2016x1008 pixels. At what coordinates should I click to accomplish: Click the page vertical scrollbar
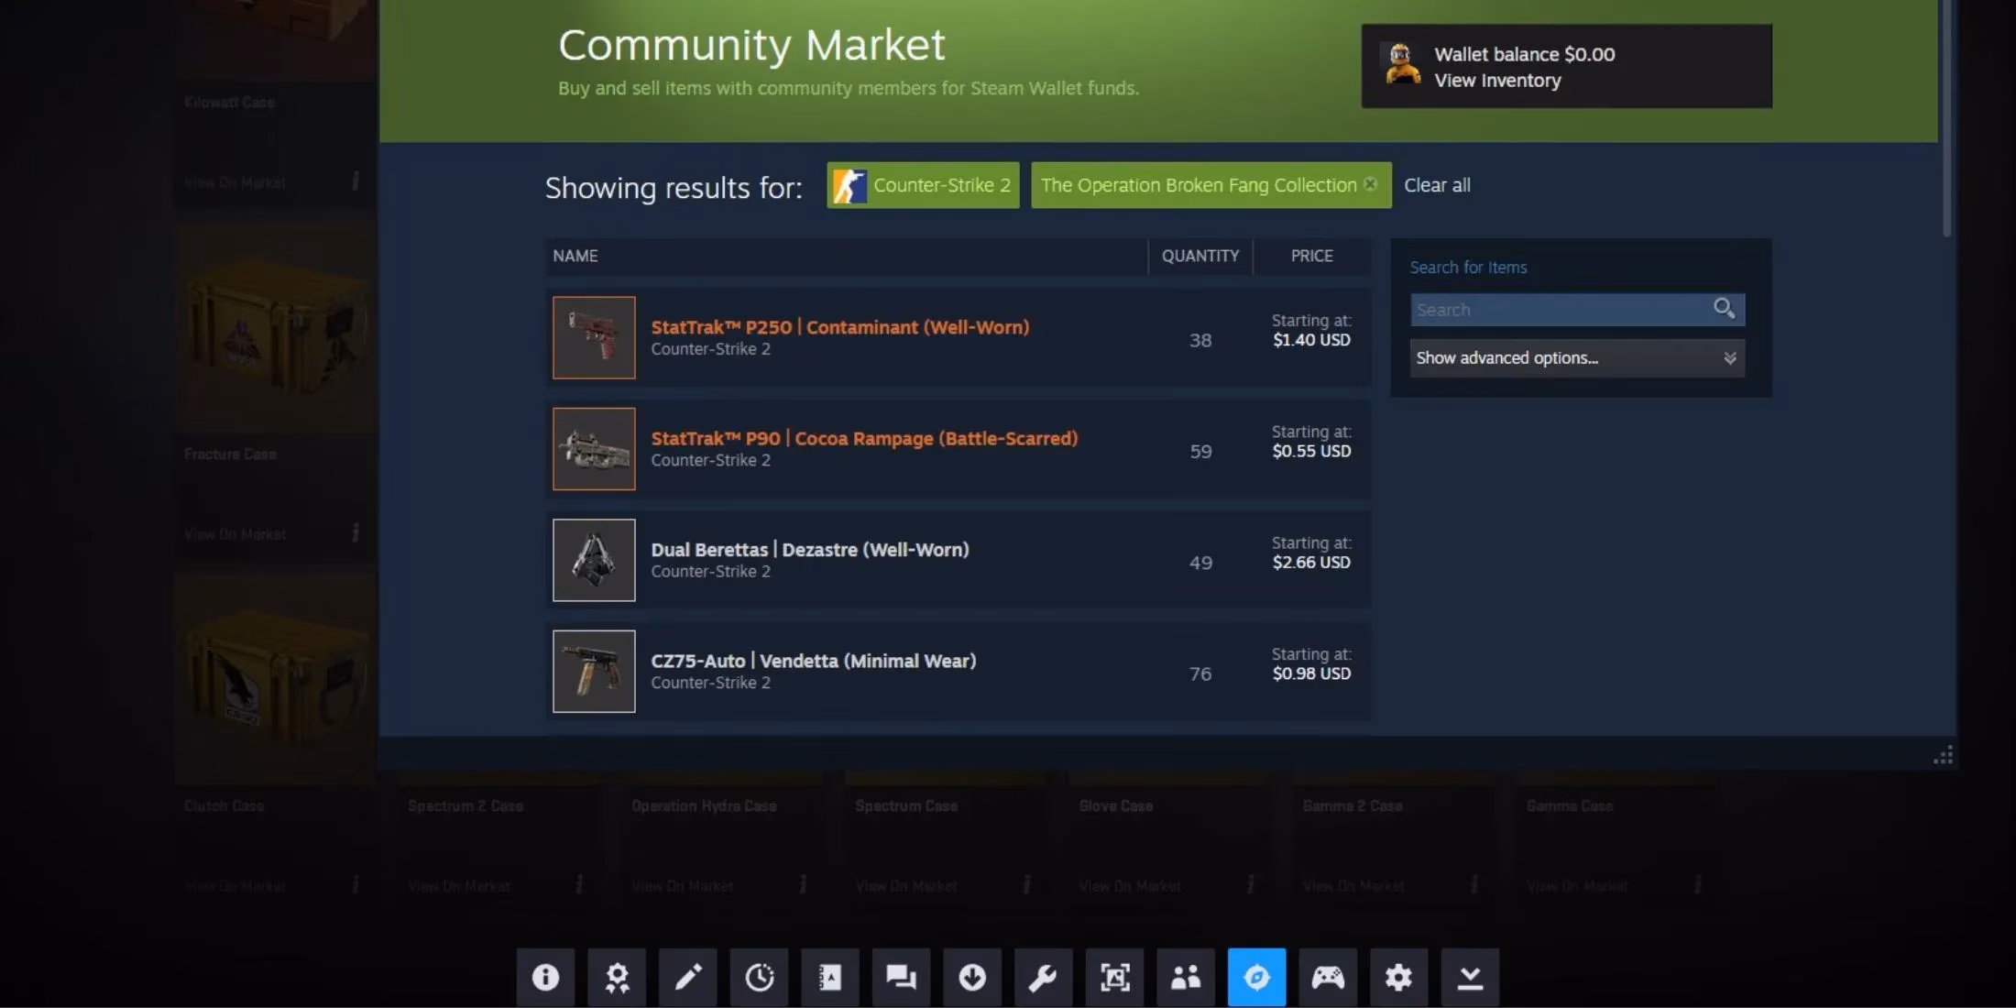[1946, 119]
